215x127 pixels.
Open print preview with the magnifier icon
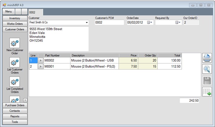point(207,69)
